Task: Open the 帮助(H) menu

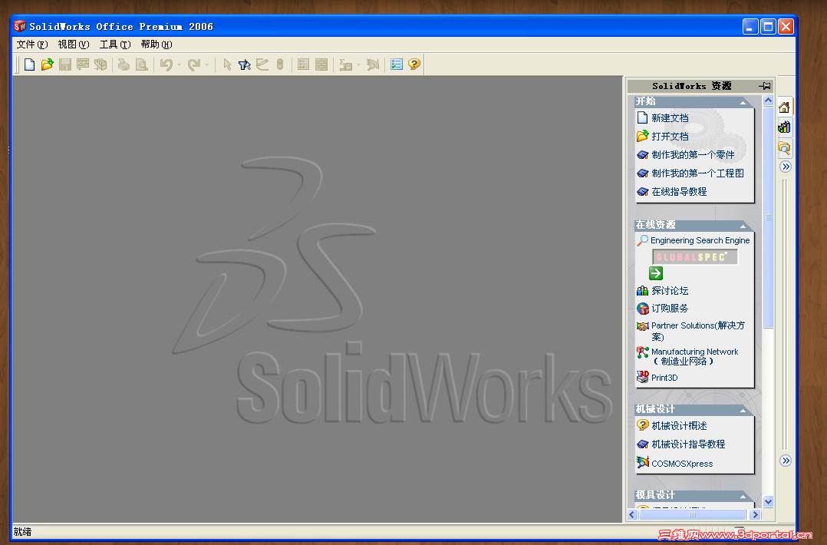Action: (x=157, y=45)
